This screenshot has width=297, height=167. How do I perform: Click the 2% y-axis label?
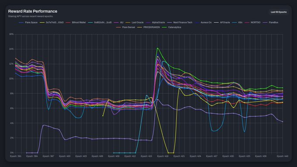click(x=12, y=138)
